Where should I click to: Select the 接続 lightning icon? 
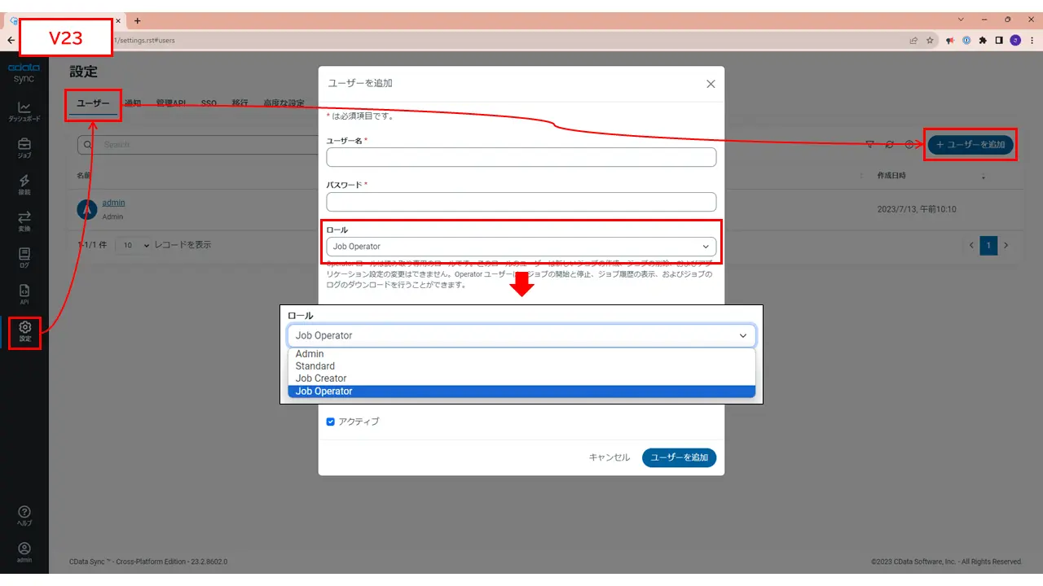tap(24, 185)
